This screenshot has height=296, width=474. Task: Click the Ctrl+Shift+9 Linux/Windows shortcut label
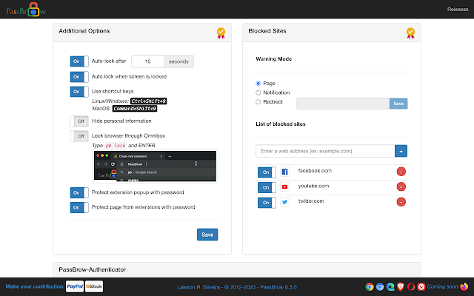click(148, 101)
